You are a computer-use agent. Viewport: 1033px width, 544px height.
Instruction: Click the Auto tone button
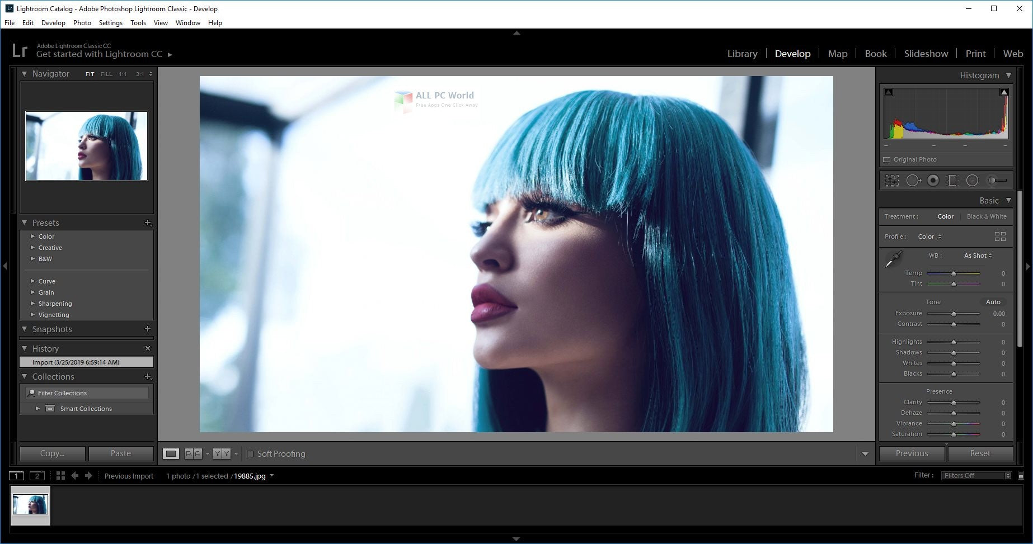coord(993,302)
